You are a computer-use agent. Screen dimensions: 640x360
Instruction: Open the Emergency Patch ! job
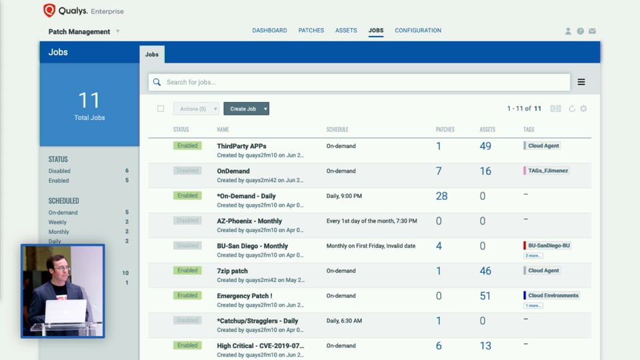(x=245, y=295)
